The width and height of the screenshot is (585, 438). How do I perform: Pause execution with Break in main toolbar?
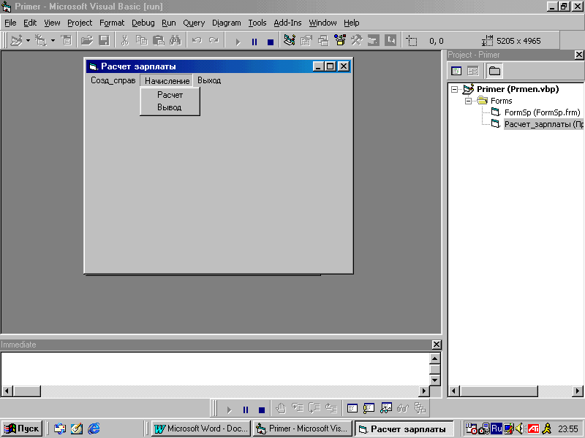(x=254, y=42)
